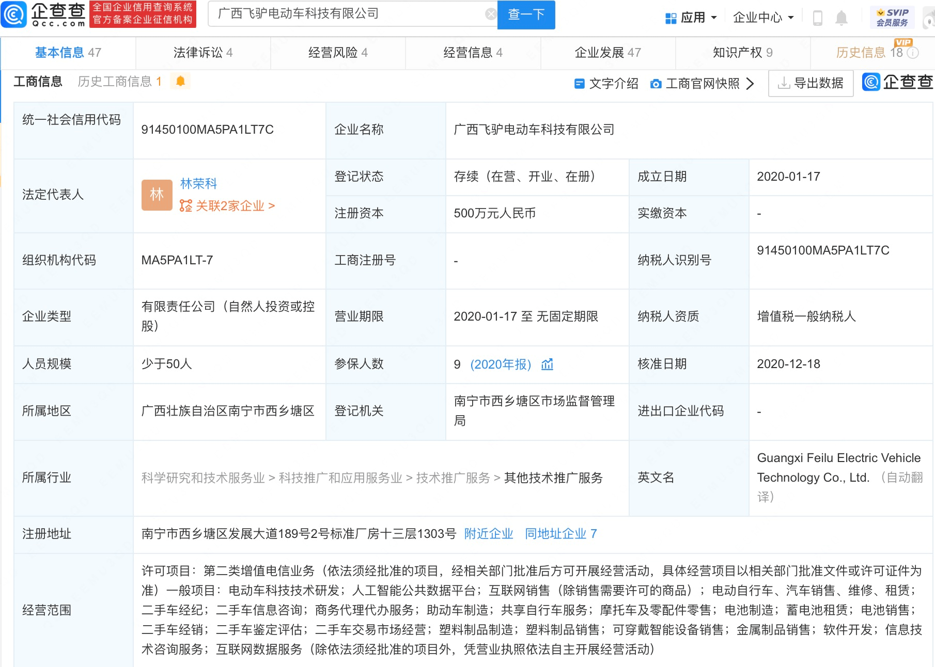
Task: Select establishment date 2020-01-17 beside 成立日期
Action: point(788,177)
